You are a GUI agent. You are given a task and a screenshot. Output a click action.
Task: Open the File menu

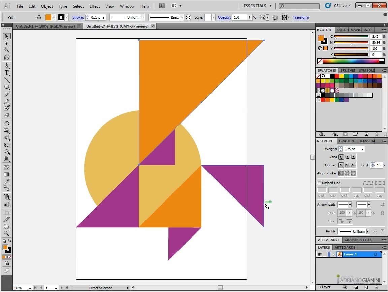pyautogui.click(x=20, y=6)
